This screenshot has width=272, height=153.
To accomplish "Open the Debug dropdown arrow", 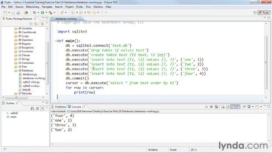I will (38, 12).
